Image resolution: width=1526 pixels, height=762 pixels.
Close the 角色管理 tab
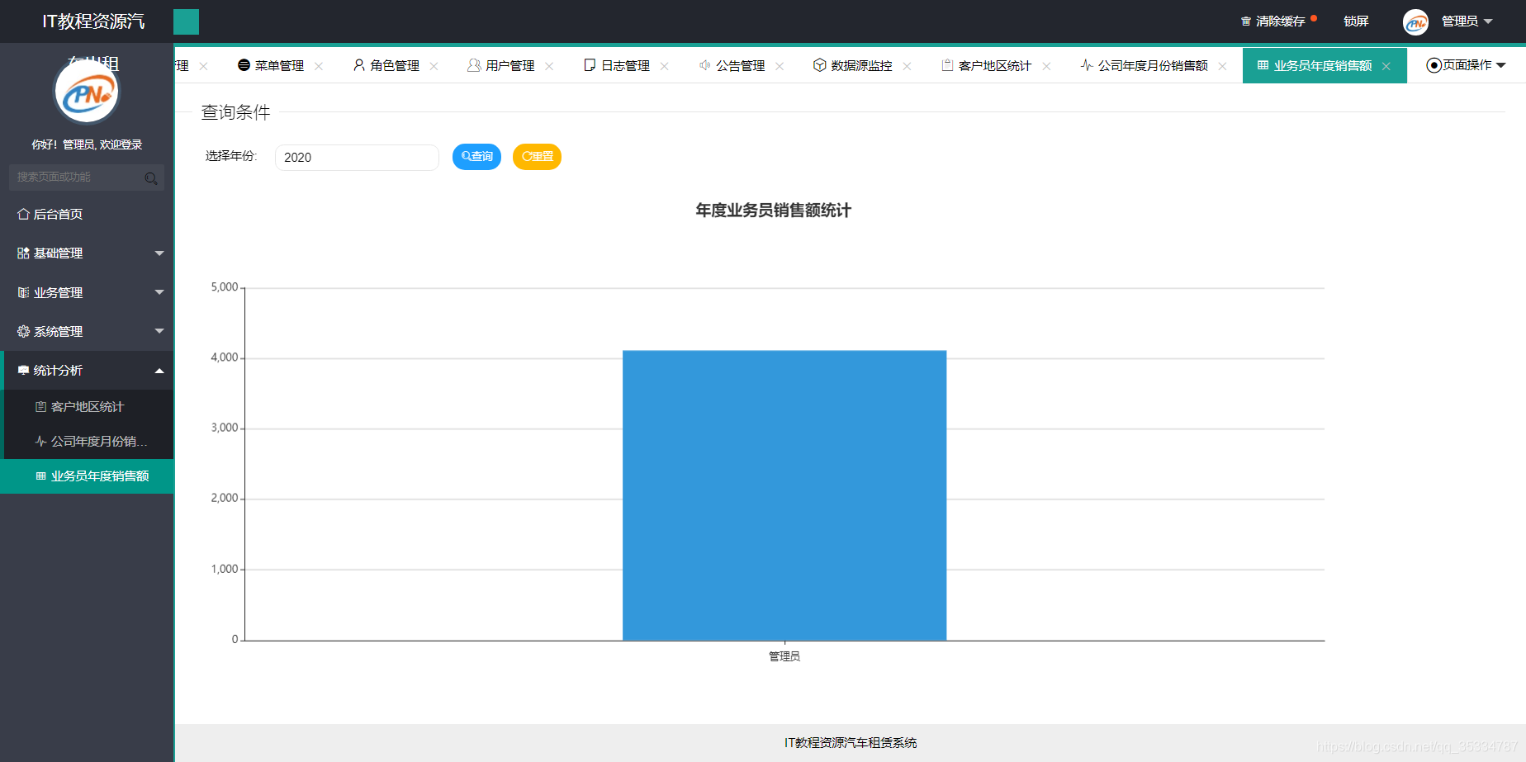(x=434, y=66)
